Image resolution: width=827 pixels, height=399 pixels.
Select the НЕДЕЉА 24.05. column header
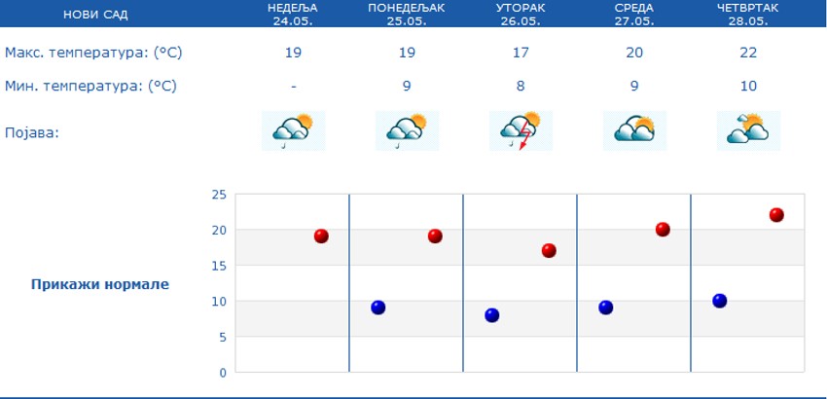point(293,14)
